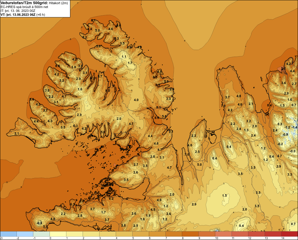298x240 pixels.
Task: Click the title text 'Veðurstofan/T2m 500grid: Hitakort (2m)'
Action: [34, 3]
